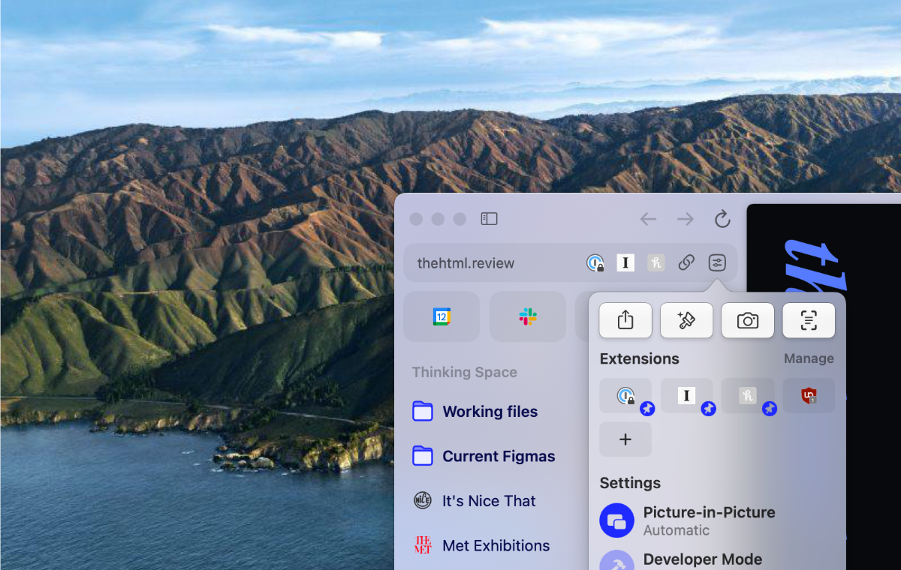Add a new extension with plus button
Screen dimensions: 901x570
tap(625, 439)
